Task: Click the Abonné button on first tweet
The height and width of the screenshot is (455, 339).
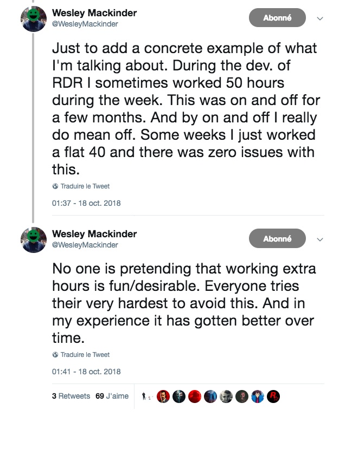Action: coord(277,18)
